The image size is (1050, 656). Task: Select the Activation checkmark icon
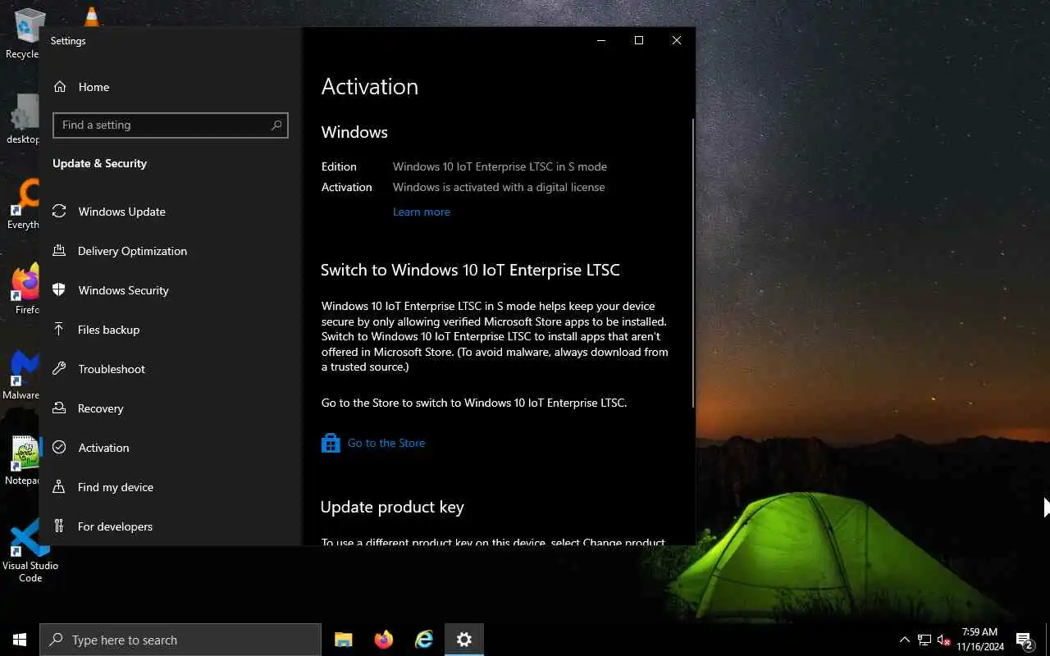coord(59,448)
